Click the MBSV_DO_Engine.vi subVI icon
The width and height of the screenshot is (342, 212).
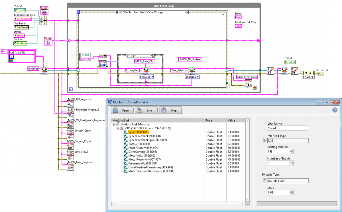click(70, 104)
